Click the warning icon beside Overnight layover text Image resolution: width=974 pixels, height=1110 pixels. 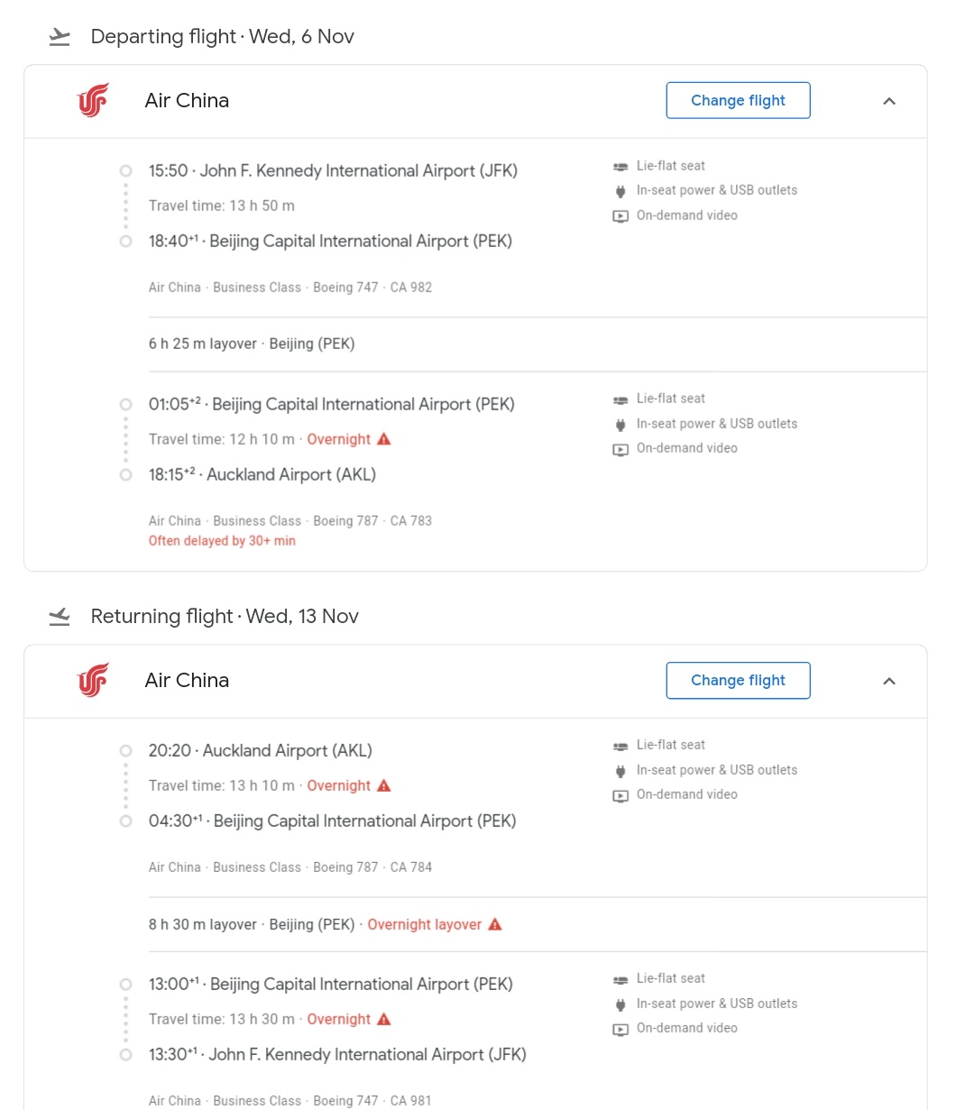(x=494, y=923)
